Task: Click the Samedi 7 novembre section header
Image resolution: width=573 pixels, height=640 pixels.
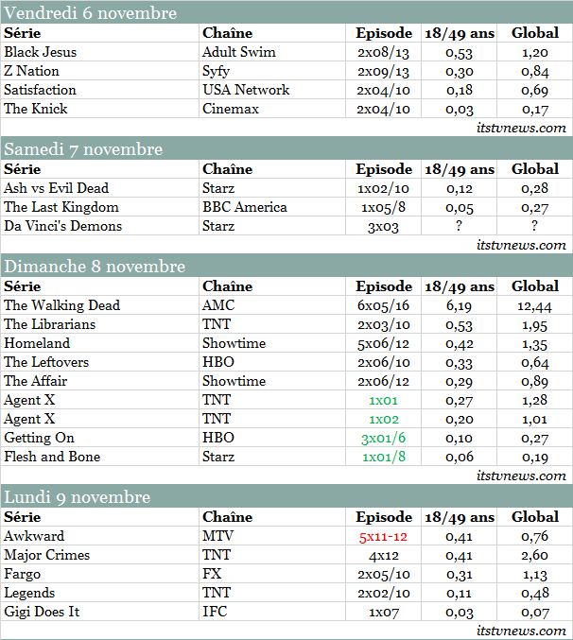Action: tap(83, 149)
